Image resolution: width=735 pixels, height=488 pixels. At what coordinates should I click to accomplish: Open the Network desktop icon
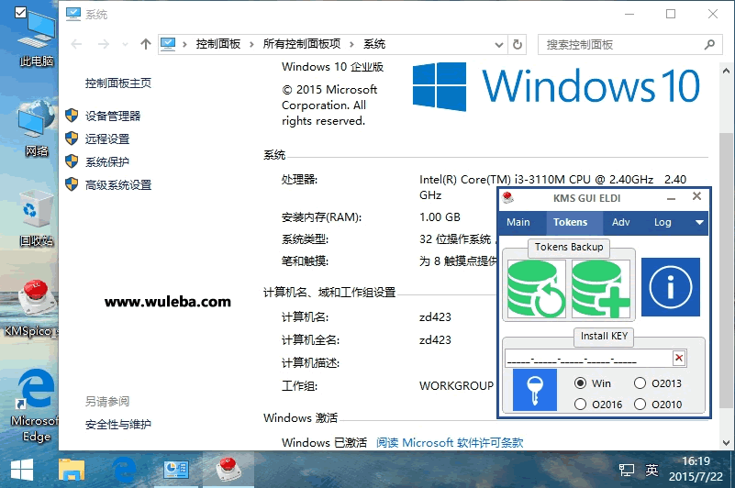click(x=36, y=128)
